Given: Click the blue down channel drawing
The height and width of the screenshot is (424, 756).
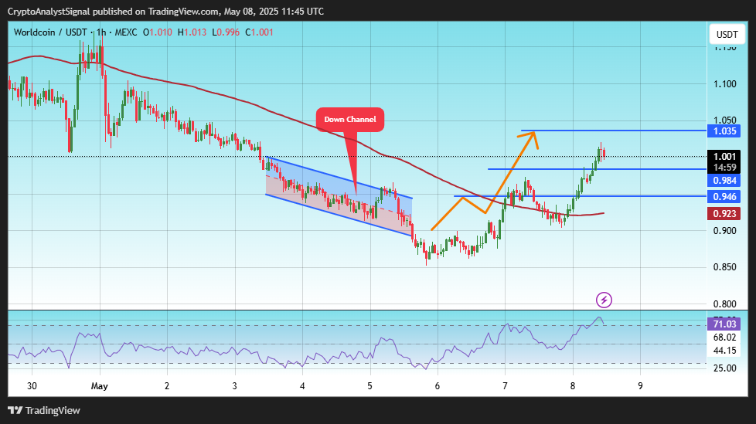Looking at the screenshot, I should [339, 196].
